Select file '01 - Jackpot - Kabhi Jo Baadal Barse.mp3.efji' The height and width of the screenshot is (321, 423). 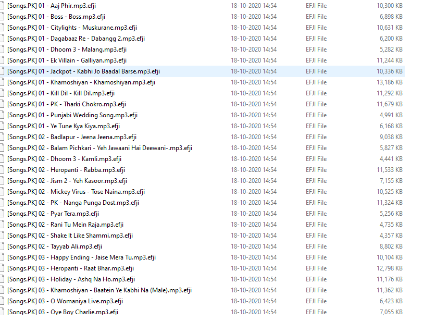pyautogui.click(x=84, y=71)
